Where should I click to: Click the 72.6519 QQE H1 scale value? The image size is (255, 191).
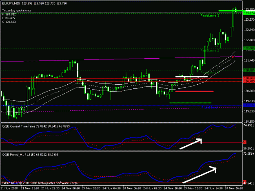tap(248, 154)
